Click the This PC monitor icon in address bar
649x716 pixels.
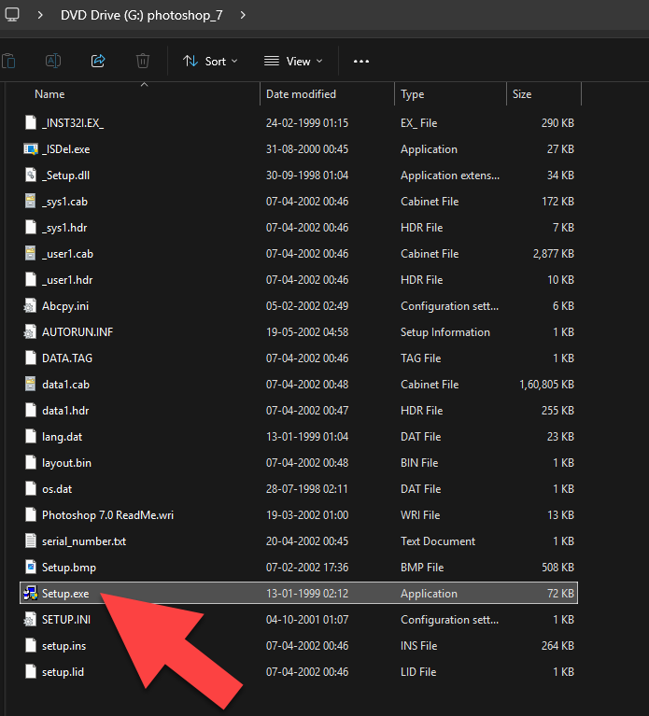coord(12,15)
